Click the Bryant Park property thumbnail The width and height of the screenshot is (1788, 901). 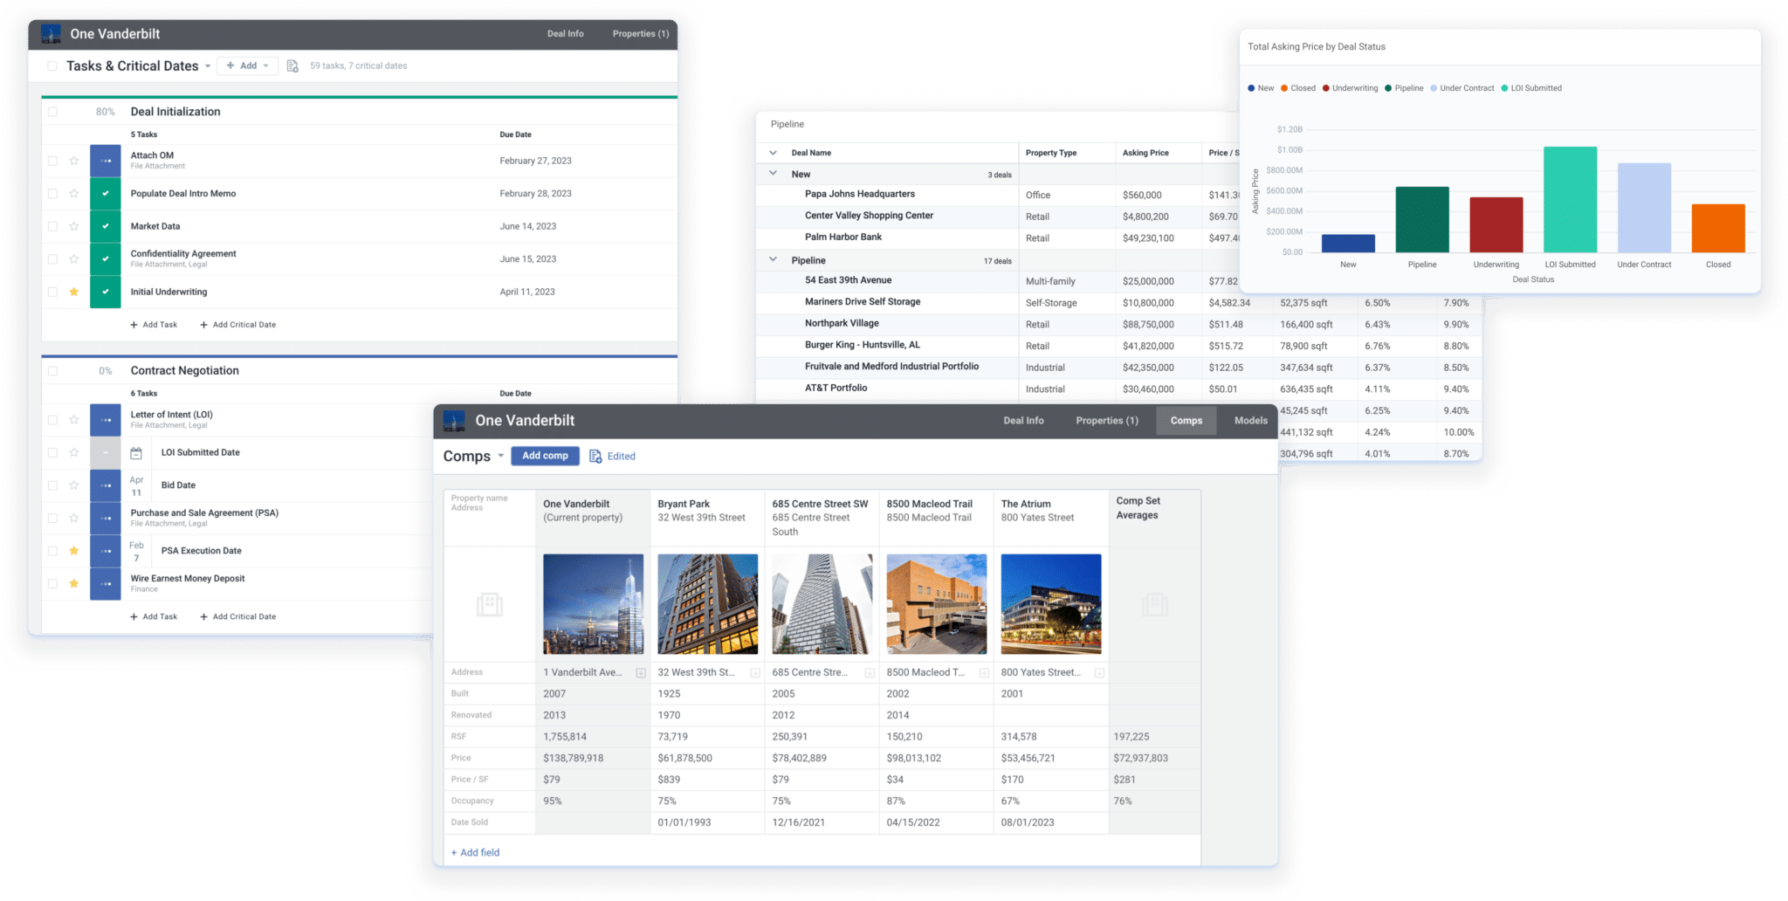(707, 603)
